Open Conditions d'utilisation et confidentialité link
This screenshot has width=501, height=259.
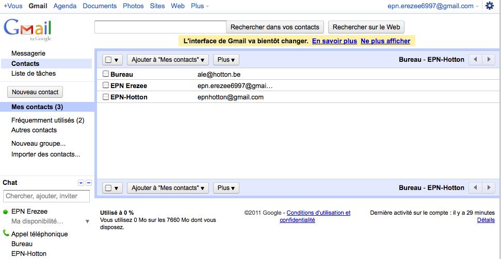click(315, 216)
